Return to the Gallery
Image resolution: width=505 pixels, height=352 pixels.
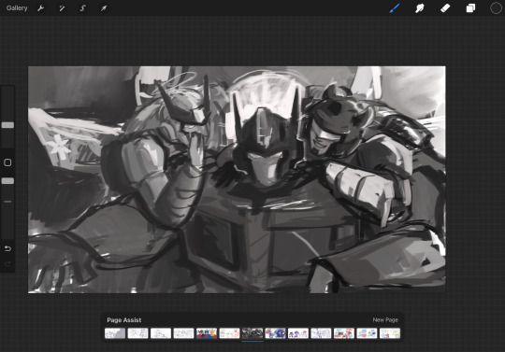point(17,8)
